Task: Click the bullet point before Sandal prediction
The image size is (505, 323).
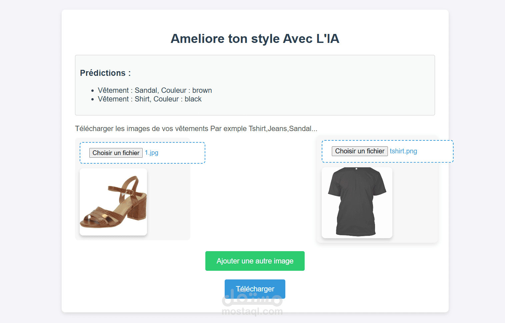Action: click(x=93, y=91)
